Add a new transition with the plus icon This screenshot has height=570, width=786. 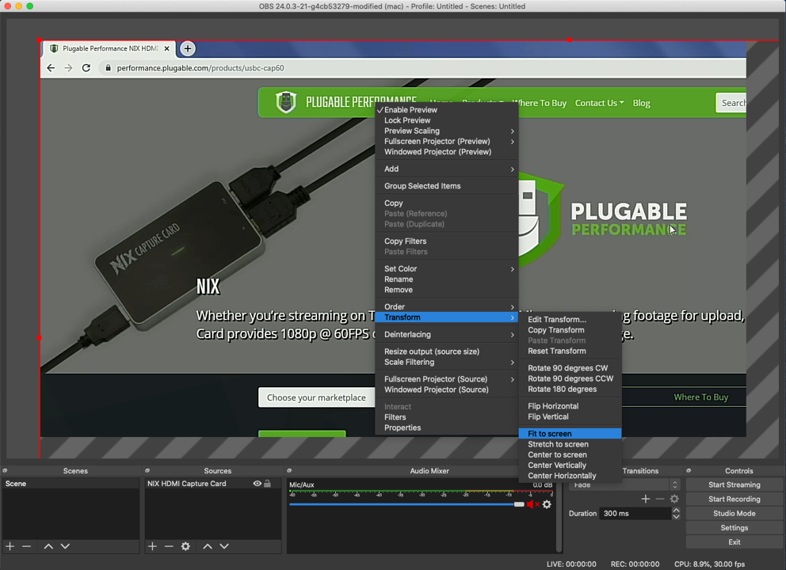pyautogui.click(x=645, y=499)
